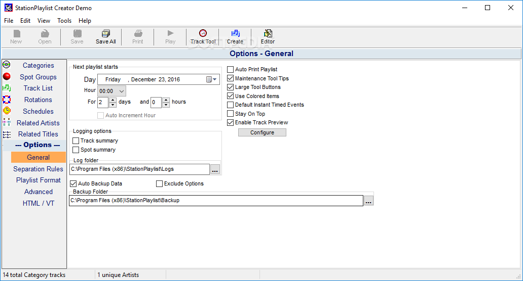This screenshot has width=523, height=281.
Task: Click the StationPlaylist app icon in title bar
Action: [8, 8]
